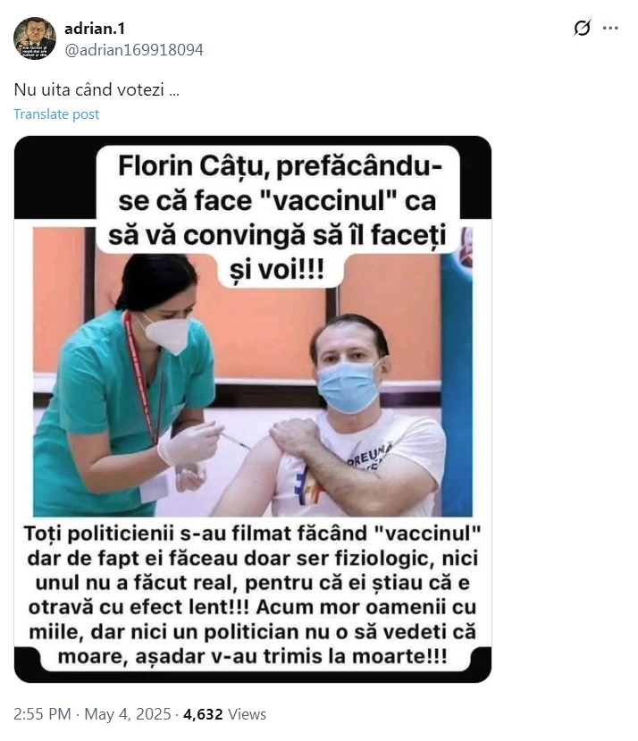Viewport: 638px width, 741px height.
Task: Click the black bottom border of the image
Action: 253,677
